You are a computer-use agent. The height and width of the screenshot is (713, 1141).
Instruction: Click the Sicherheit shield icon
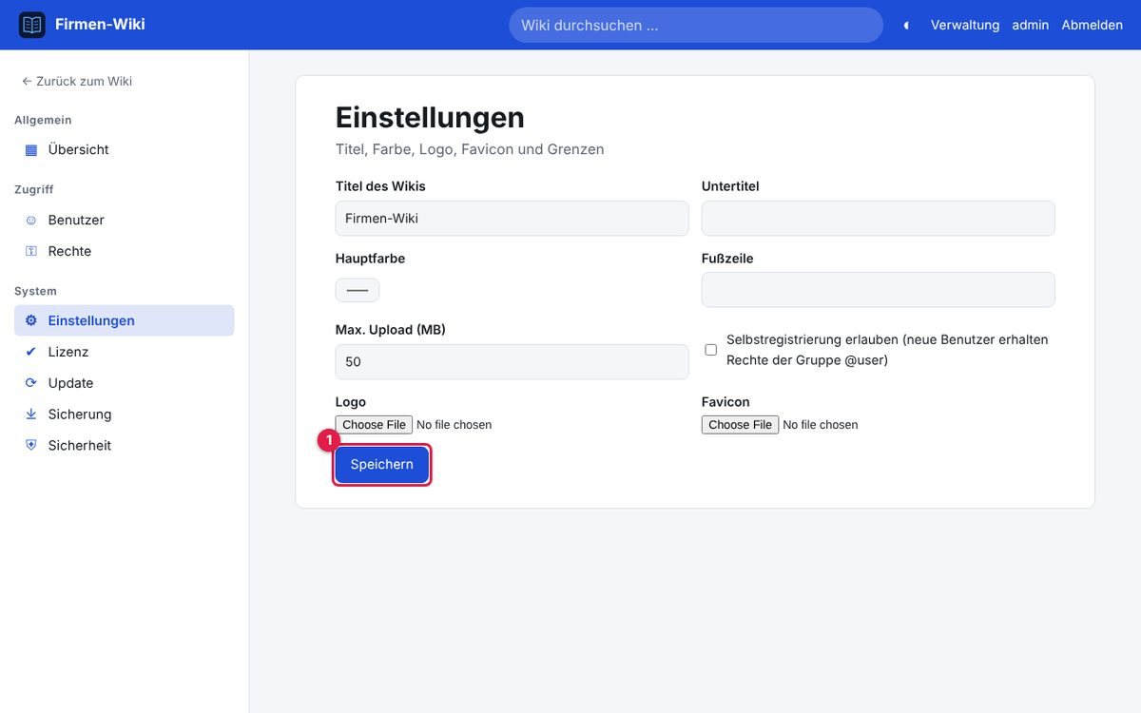click(x=31, y=446)
